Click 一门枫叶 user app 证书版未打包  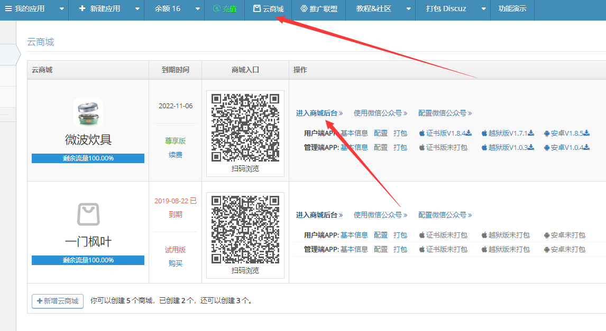click(443, 235)
